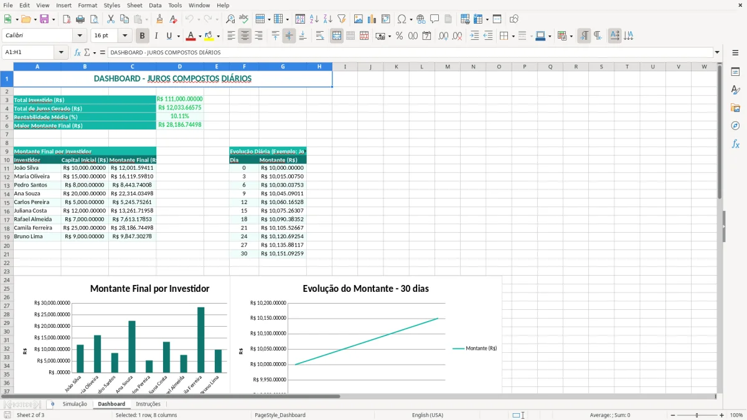Toggle Align Left button
Viewport: 747px width, 420px height.
231,36
